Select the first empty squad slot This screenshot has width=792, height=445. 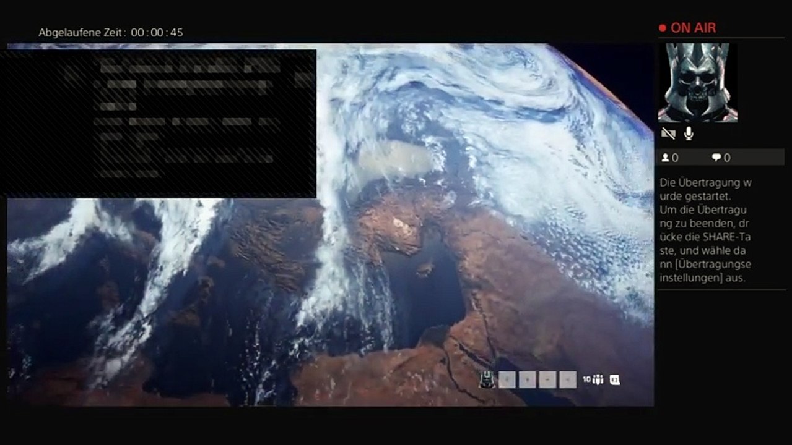pyautogui.click(x=507, y=379)
